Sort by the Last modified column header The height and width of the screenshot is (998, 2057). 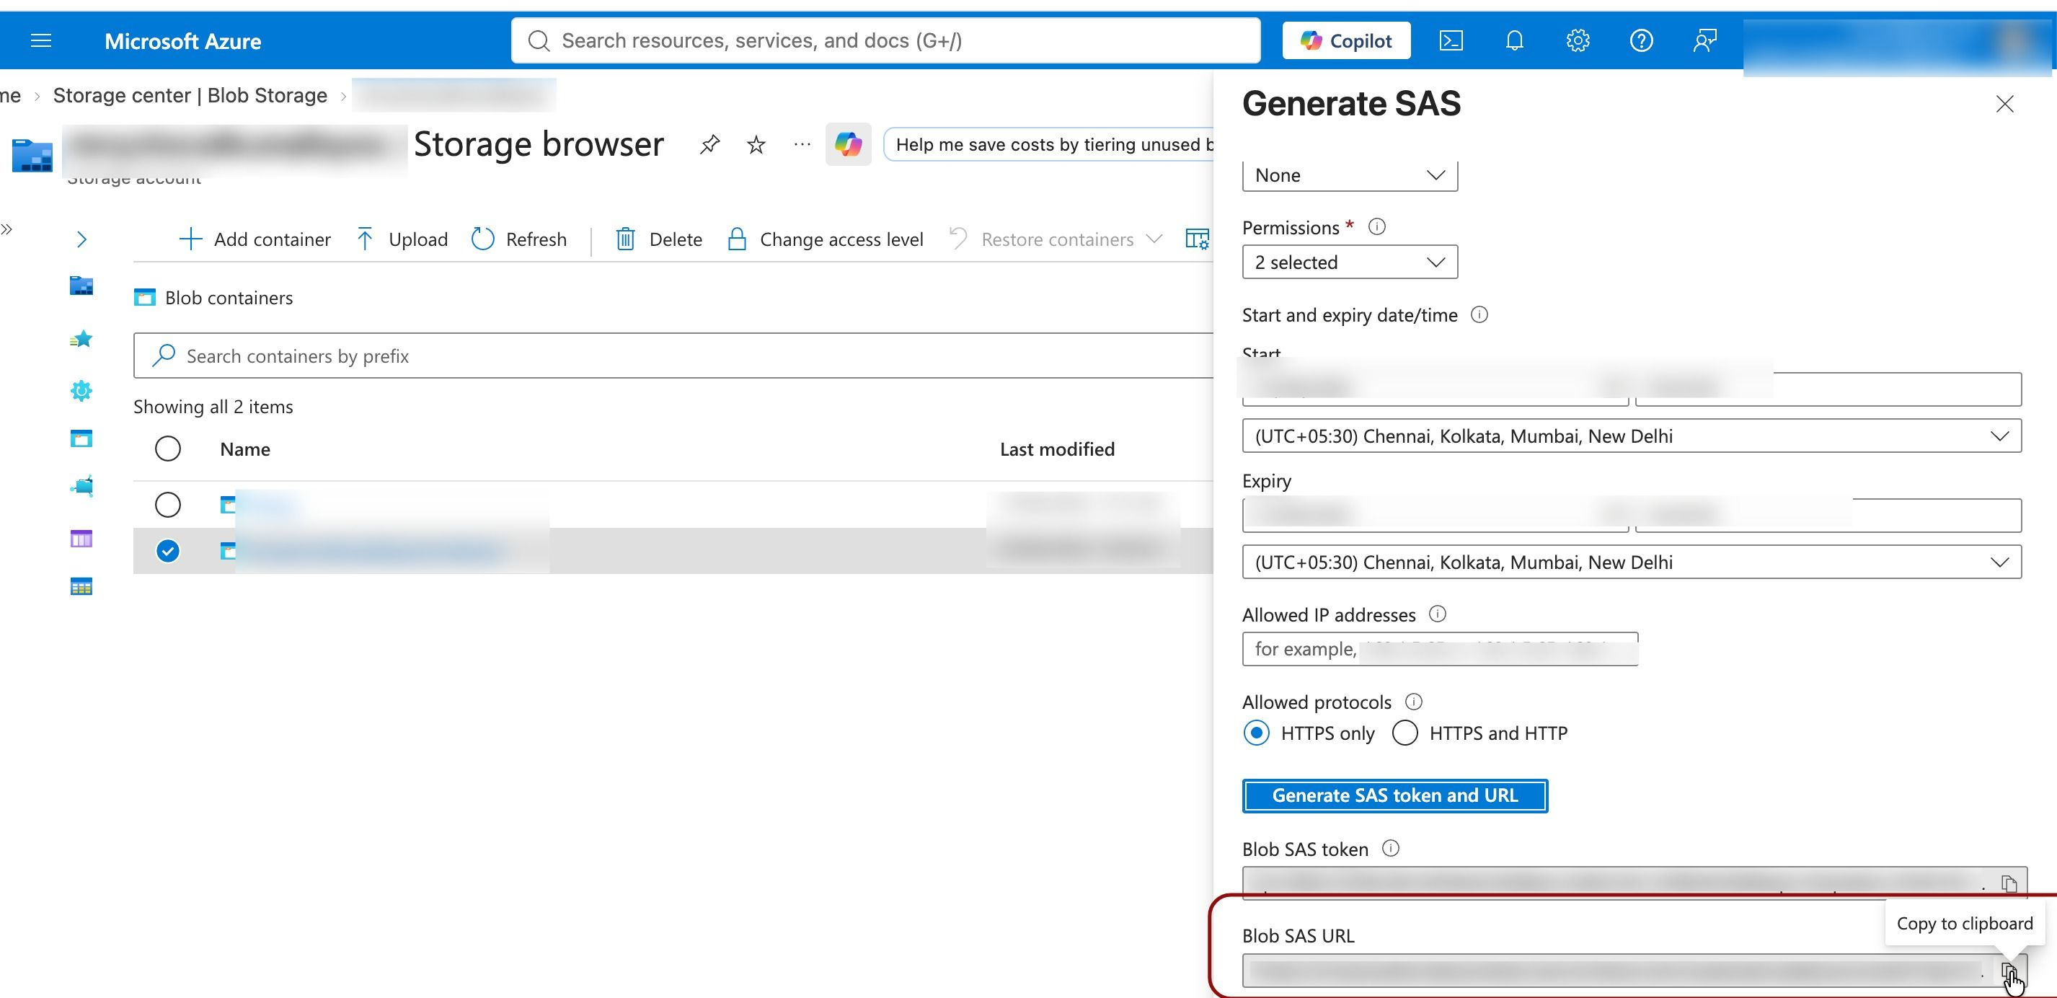[1057, 449]
